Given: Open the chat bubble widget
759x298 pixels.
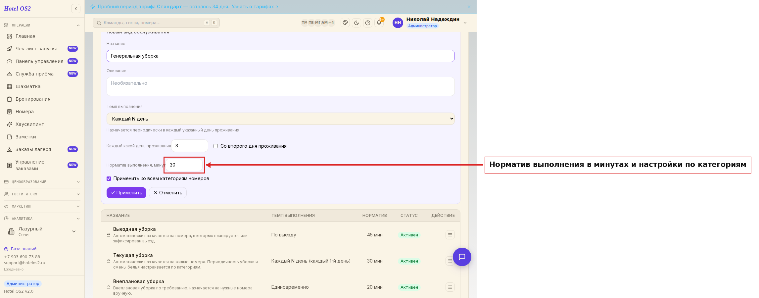Looking at the screenshot, I should pos(462,257).
